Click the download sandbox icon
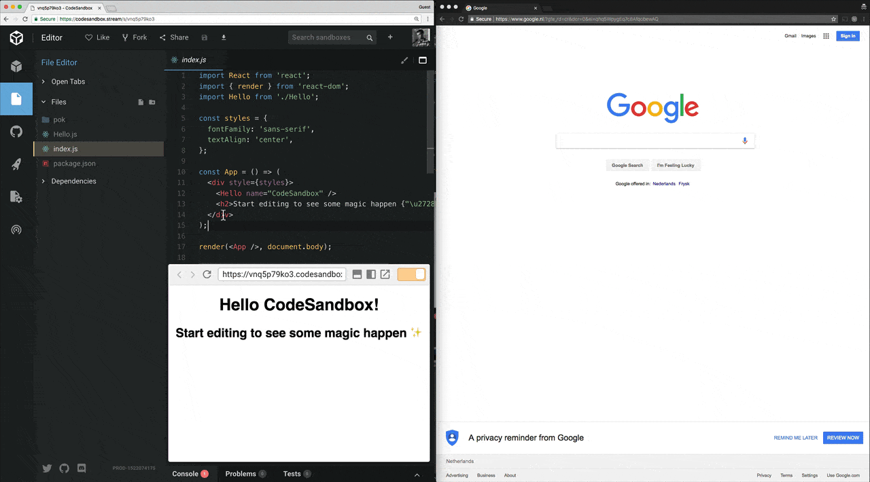The width and height of the screenshot is (870, 482). coord(224,37)
